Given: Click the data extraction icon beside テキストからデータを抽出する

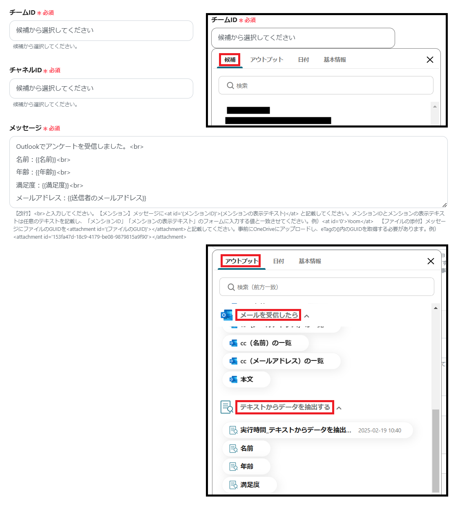Looking at the screenshot, I should click(226, 407).
